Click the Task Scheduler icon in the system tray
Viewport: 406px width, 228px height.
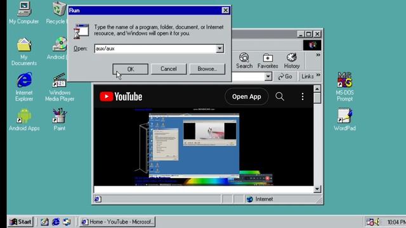(370, 222)
